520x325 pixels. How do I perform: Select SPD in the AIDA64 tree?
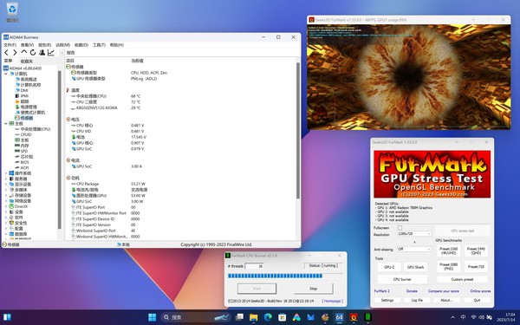point(24,151)
